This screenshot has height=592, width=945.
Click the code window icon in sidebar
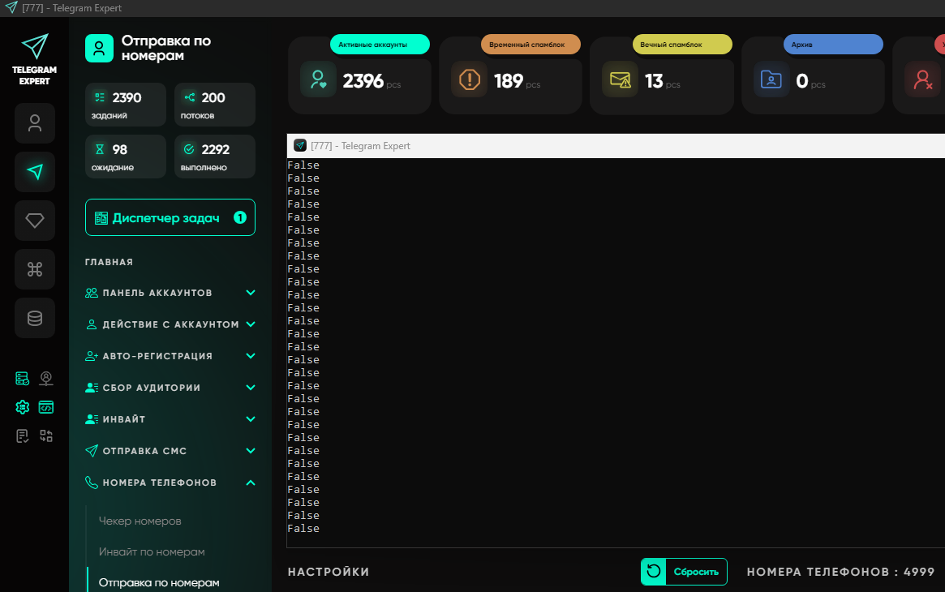[46, 407]
